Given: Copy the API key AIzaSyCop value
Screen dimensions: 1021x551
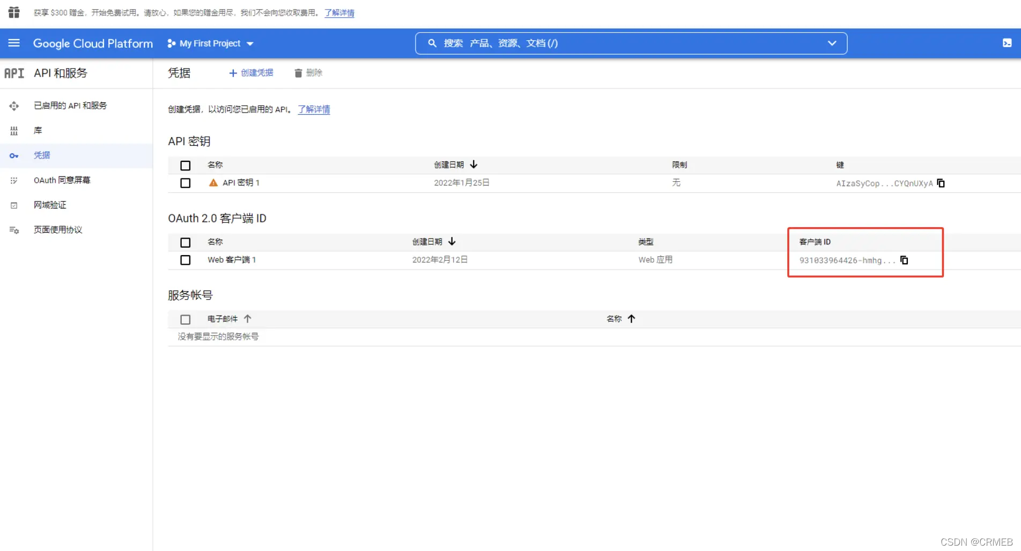Looking at the screenshot, I should [x=941, y=183].
